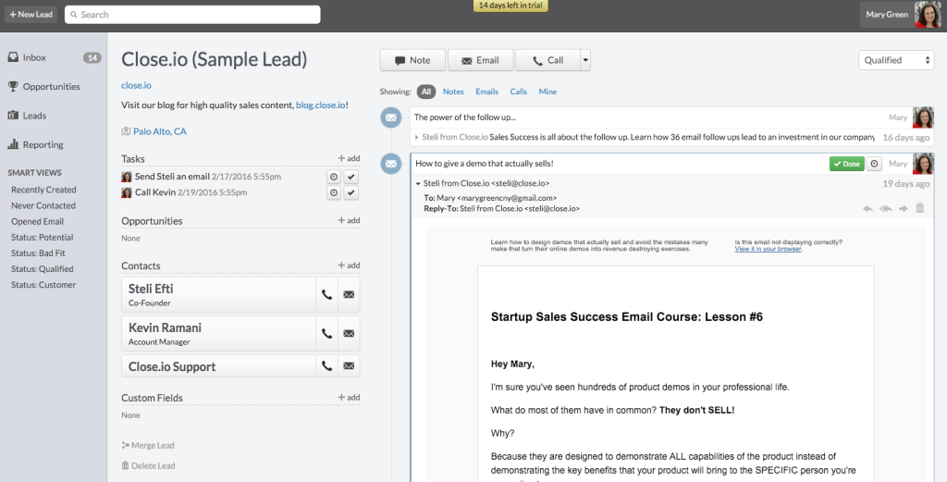The image size is (947, 482).
Task: Forward the email with right arrow icon
Action: click(903, 208)
